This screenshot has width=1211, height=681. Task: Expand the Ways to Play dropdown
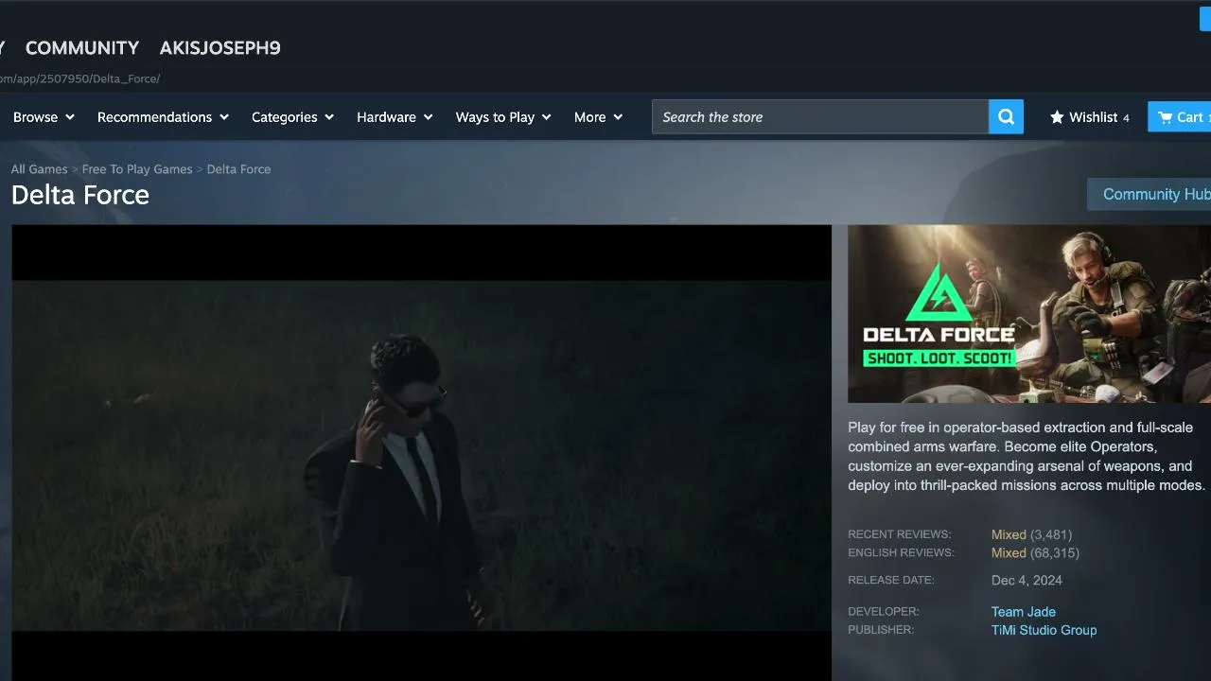click(503, 117)
